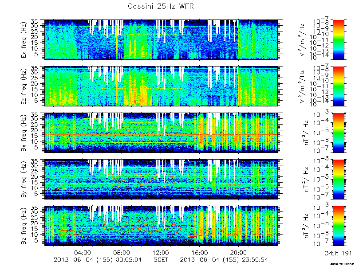Click the Ez spectrogram panel

[161, 86]
